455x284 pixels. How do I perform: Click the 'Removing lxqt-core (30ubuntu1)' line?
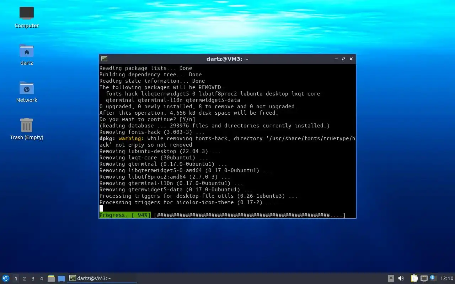tap(154, 158)
